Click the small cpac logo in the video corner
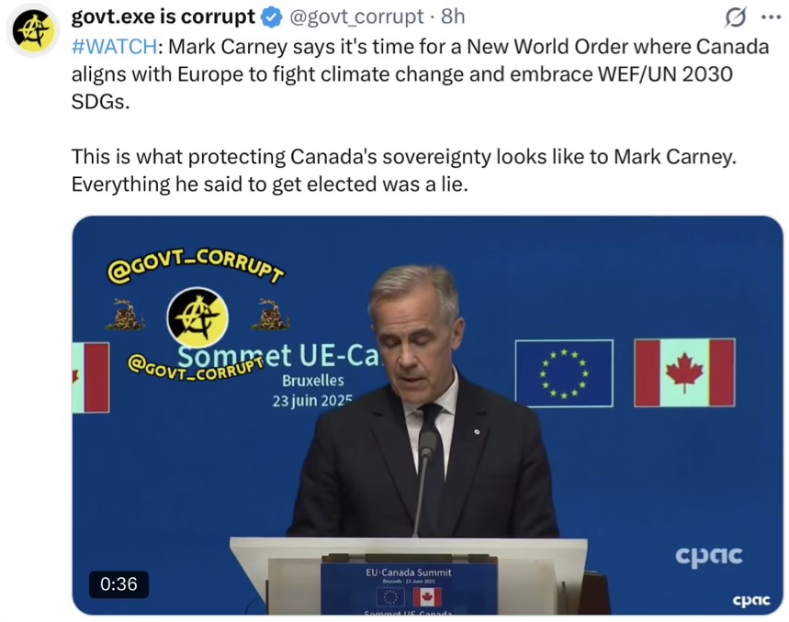The height and width of the screenshot is (622, 789). [750, 600]
